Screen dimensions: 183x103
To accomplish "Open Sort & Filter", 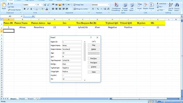I will coord(171,7).
